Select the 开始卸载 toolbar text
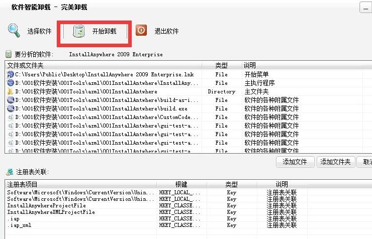The width and height of the screenshot is (372, 239). (x=104, y=32)
